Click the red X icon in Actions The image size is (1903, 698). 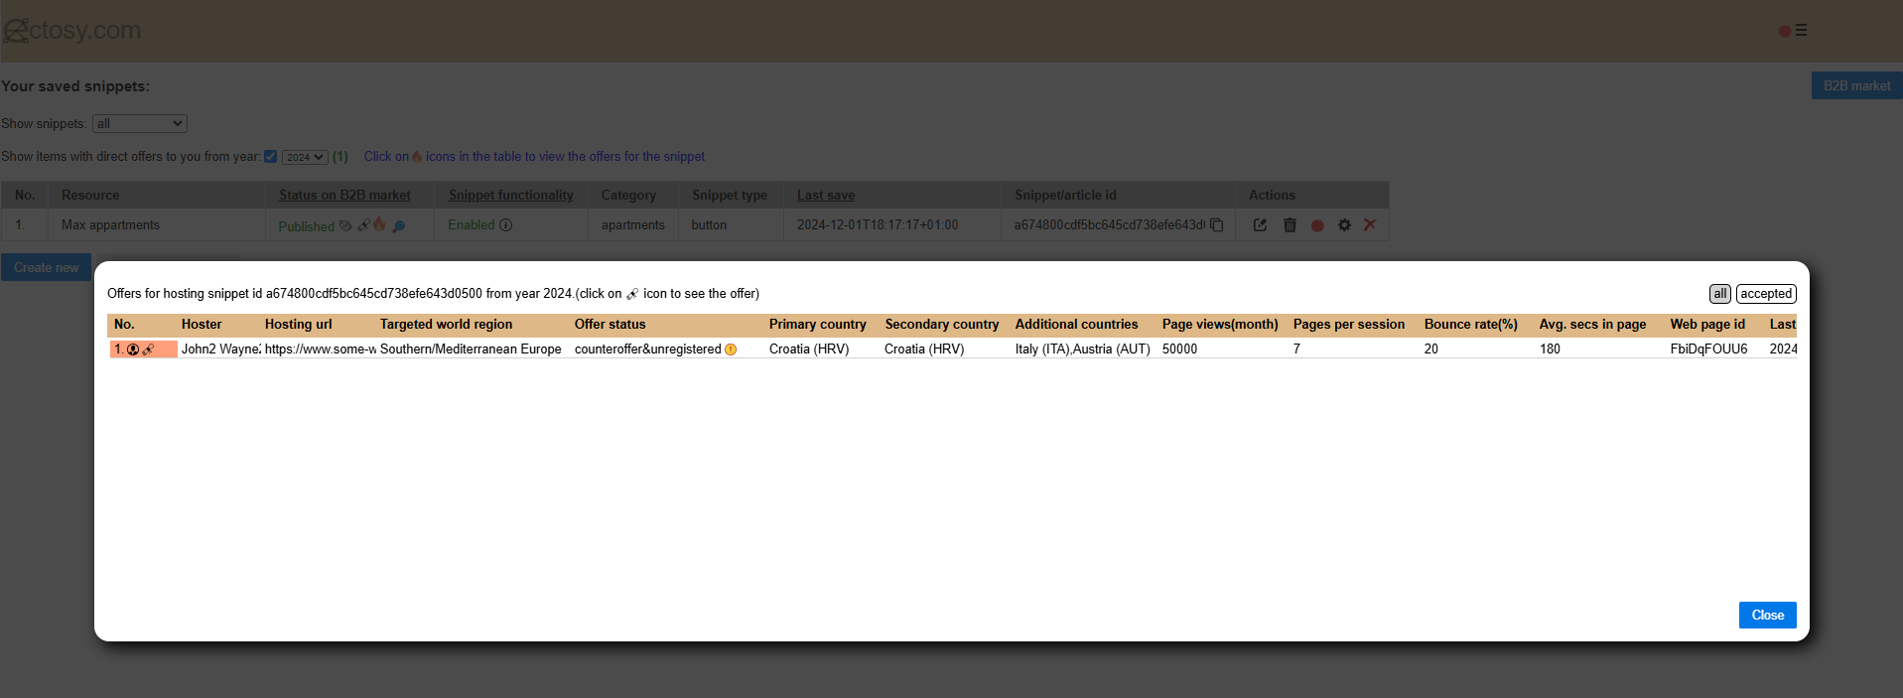tap(1370, 225)
